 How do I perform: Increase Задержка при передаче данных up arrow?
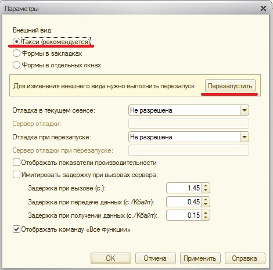pos(206,200)
